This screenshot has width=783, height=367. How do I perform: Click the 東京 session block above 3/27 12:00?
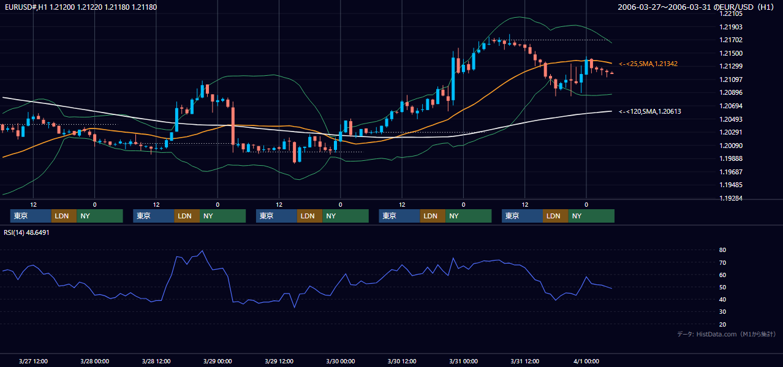(31, 216)
